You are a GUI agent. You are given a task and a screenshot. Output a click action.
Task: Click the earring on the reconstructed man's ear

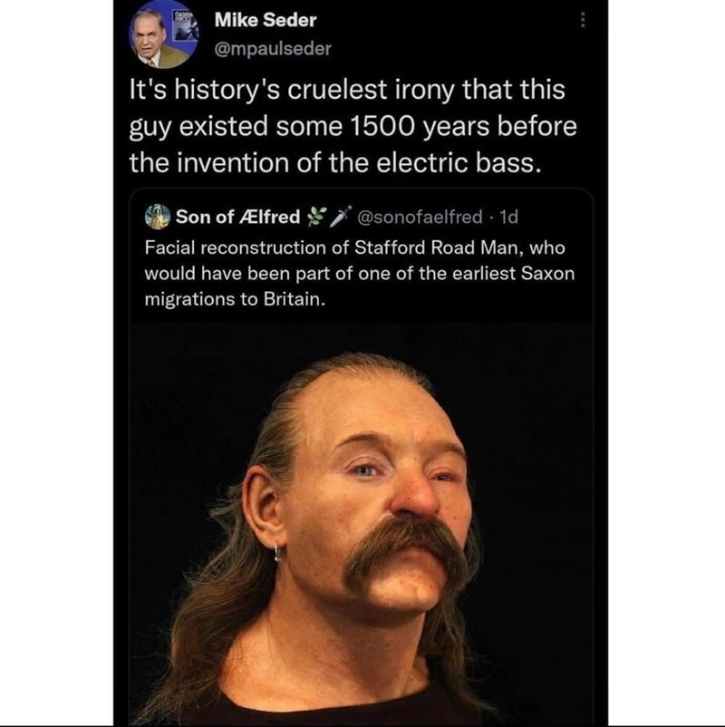pyautogui.click(x=276, y=552)
